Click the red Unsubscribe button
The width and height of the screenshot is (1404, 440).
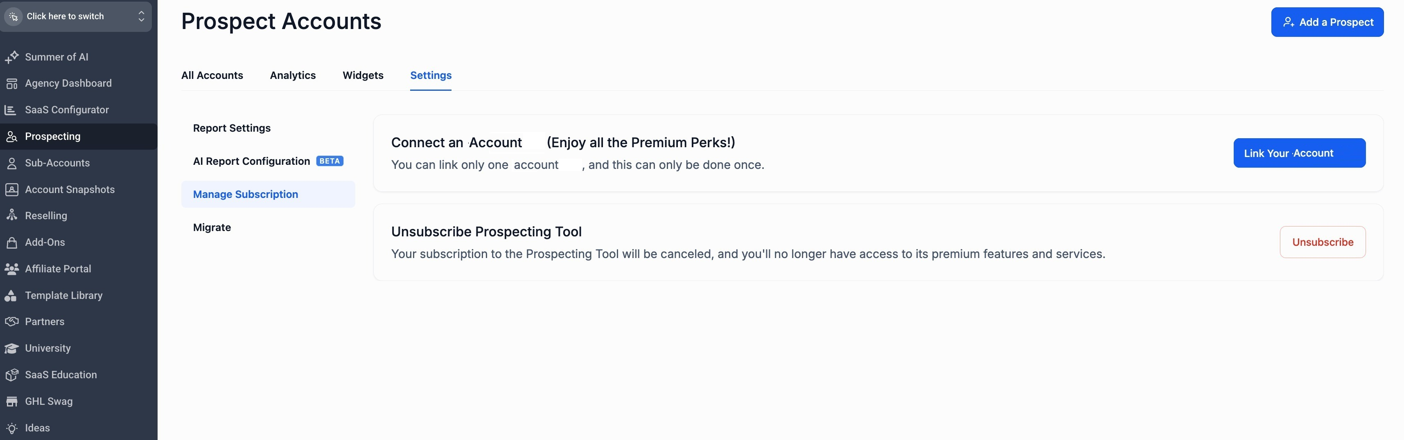click(x=1322, y=242)
